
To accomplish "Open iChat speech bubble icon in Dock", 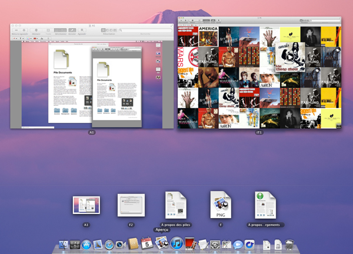I will pos(238,245).
